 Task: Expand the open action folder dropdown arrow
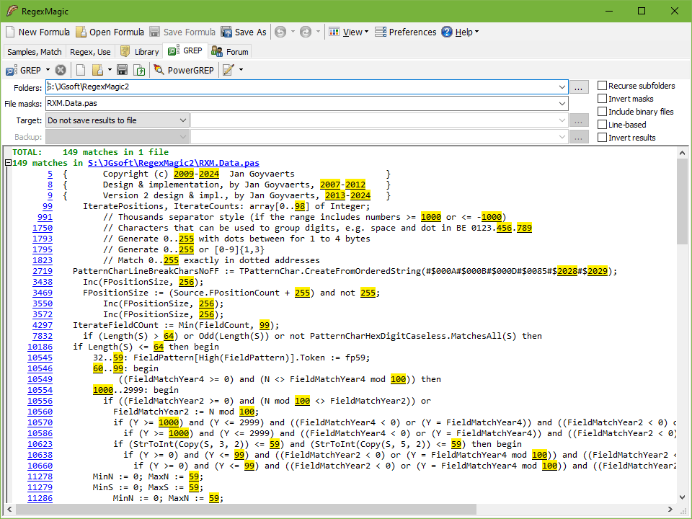coord(110,70)
